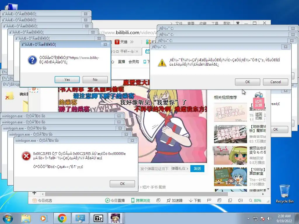Open the green-haired girl related video thumbnail
The width and height of the screenshot is (299, 224).
click(x=230, y=155)
